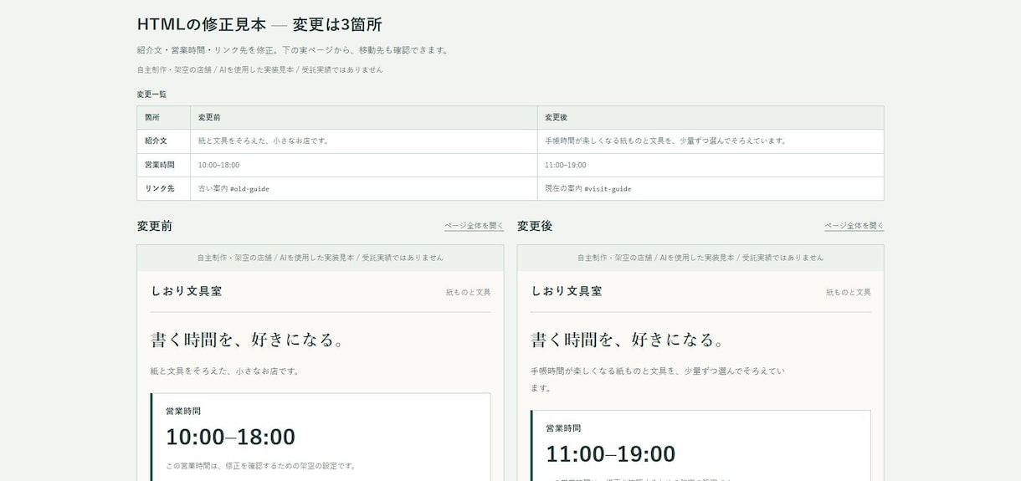
Task: Click the 変更一覧 table caption
Action: [151, 94]
